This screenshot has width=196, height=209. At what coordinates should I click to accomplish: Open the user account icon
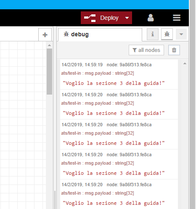click(x=151, y=18)
